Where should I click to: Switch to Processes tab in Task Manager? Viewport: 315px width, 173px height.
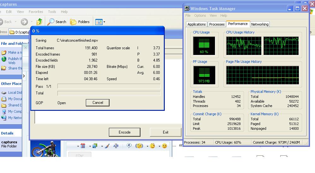point(217,24)
